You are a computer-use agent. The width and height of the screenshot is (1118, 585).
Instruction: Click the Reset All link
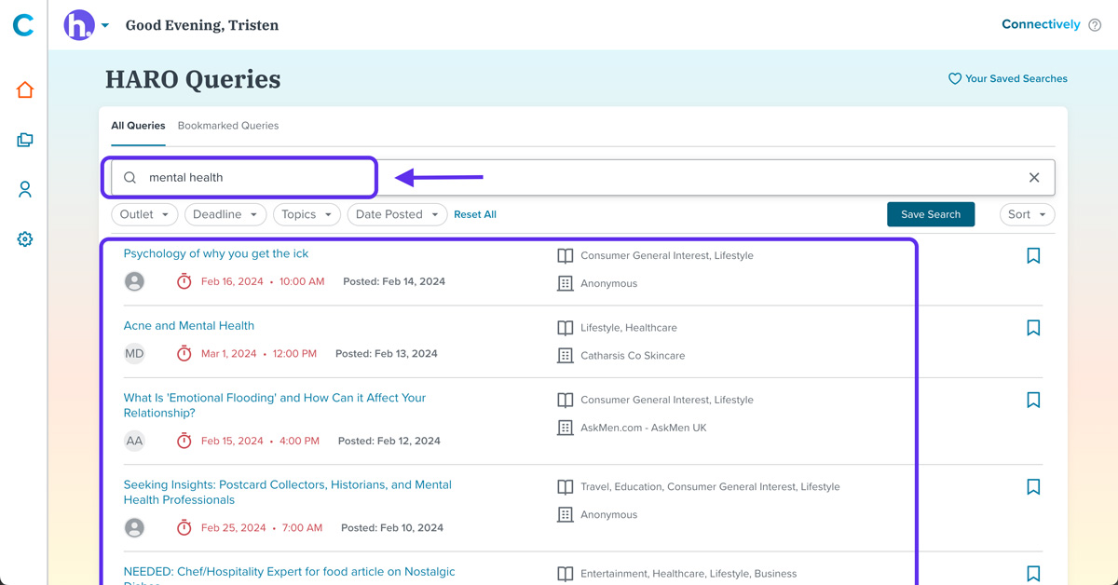[475, 214]
